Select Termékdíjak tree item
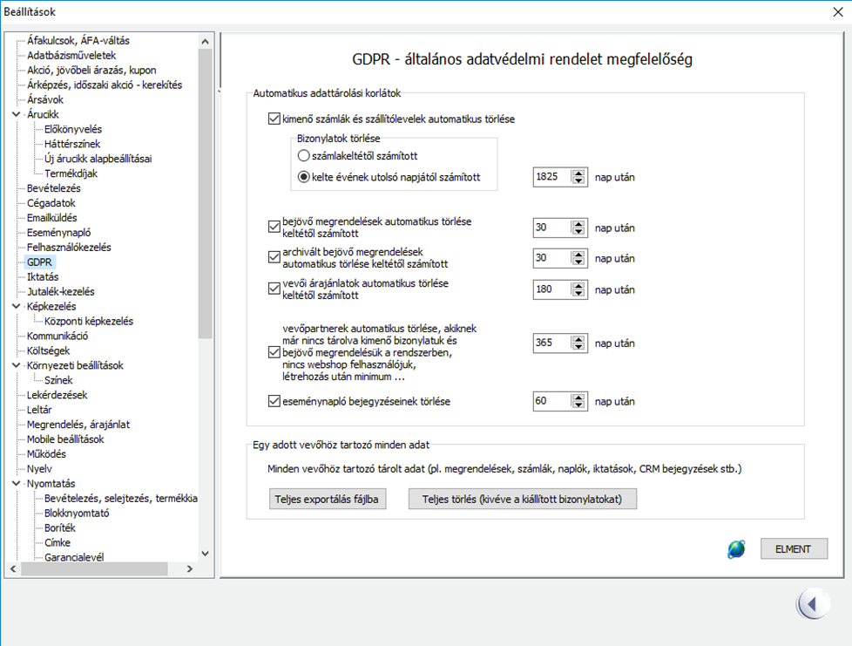852x646 pixels. pos(71,173)
